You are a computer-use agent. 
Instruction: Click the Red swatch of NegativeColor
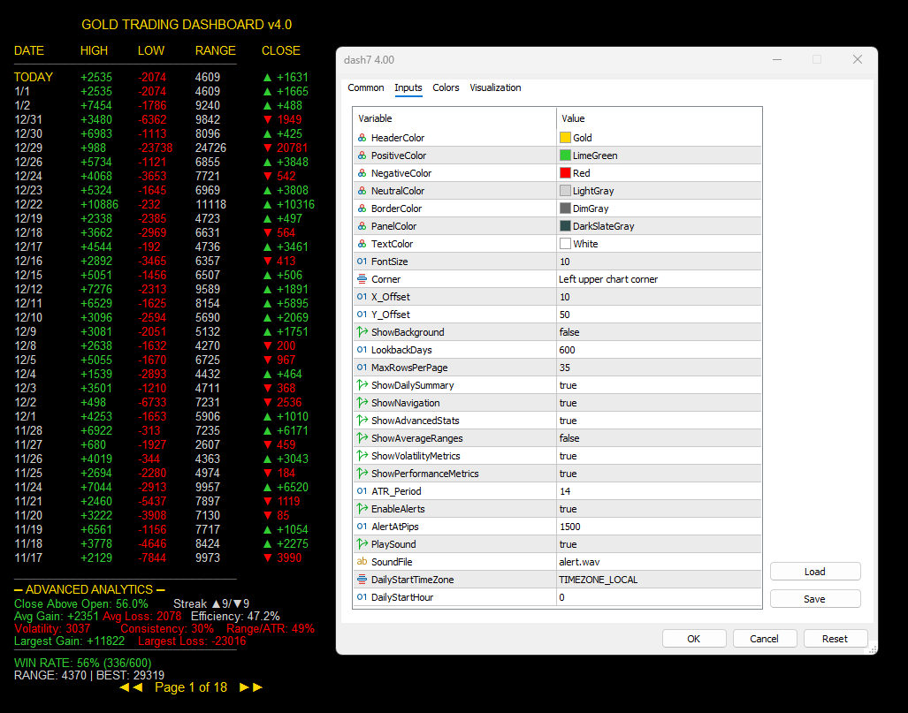coord(565,173)
